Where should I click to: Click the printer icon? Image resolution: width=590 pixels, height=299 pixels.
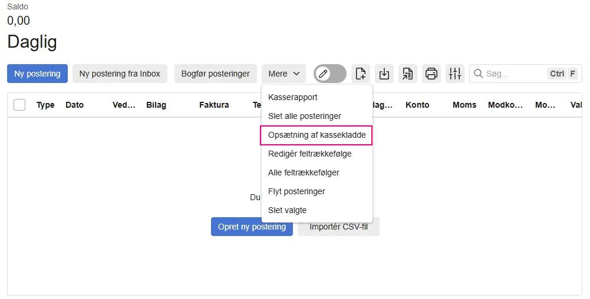click(431, 74)
